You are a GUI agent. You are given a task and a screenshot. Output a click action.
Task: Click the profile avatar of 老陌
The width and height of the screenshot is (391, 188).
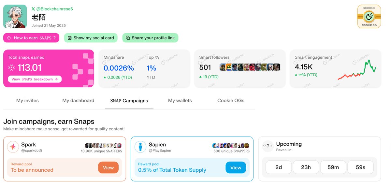pyautogui.click(x=15, y=16)
